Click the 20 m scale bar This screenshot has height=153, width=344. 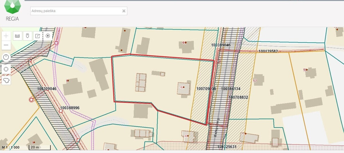(40, 148)
